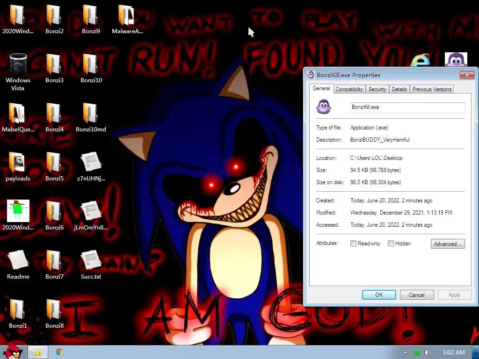Viewport: 479px width, 359px height.
Task: Click the Cancel button
Action: pyautogui.click(x=417, y=294)
